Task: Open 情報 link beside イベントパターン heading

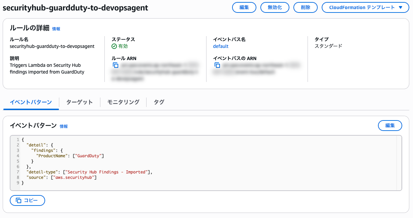Action: (64, 126)
